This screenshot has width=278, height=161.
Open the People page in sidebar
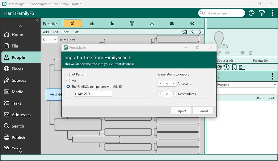(21, 57)
